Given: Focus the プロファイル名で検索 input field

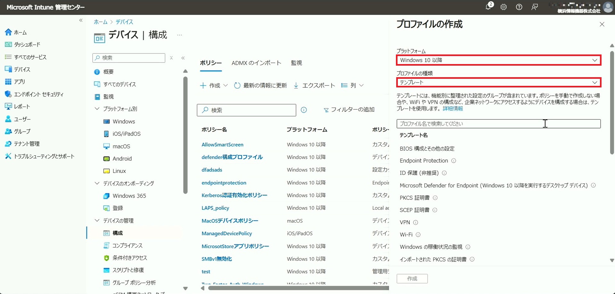Looking at the screenshot, I should click(x=498, y=124).
